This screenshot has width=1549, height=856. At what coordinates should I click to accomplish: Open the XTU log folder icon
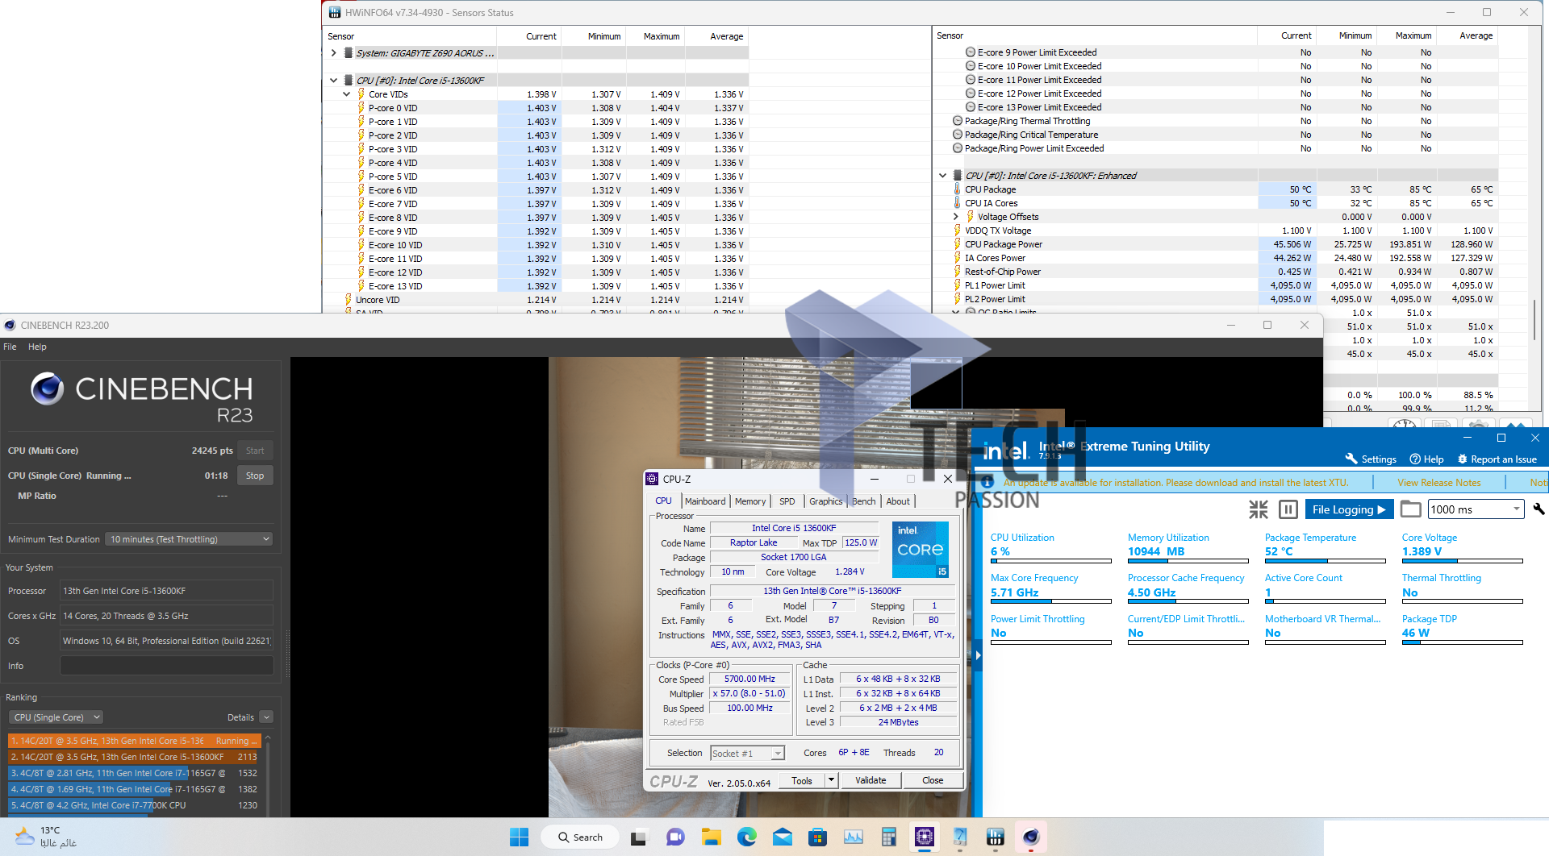(x=1410, y=509)
